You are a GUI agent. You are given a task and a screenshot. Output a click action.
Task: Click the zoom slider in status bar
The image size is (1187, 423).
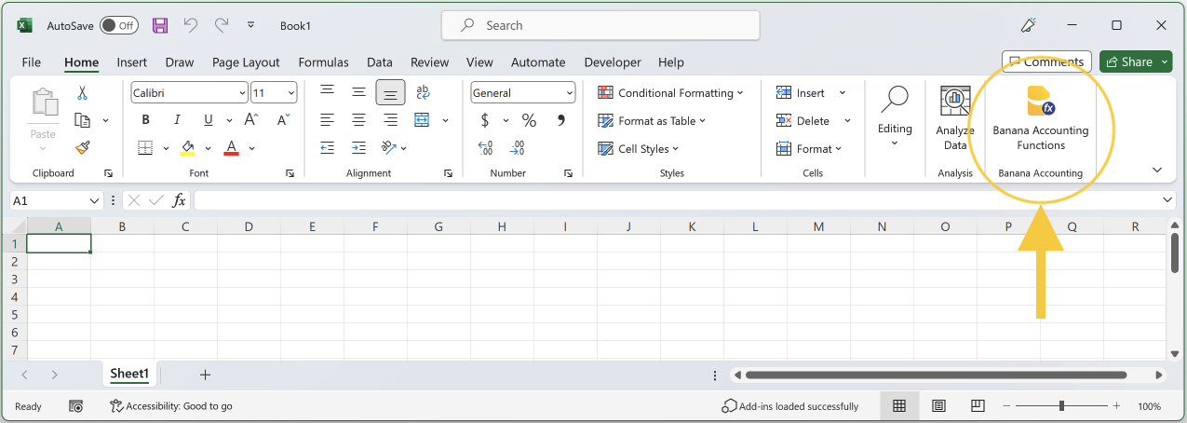click(x=1061, y=406)
